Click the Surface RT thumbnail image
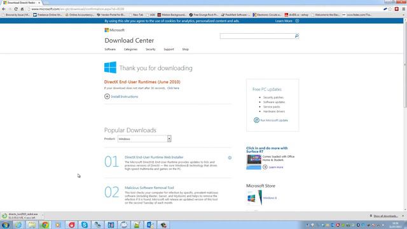The image size is (407, 229). [x=254, y=162]
